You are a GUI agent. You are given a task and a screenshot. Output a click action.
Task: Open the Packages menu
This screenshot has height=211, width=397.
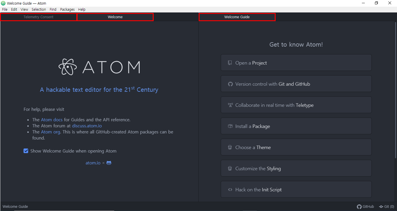67,10
